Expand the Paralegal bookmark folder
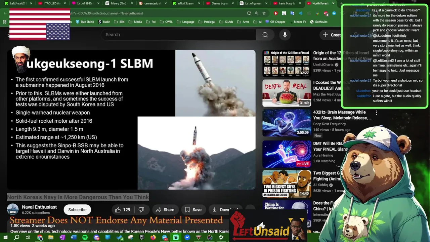The width and height of the screenshot is (430, 242). point(207,22)
